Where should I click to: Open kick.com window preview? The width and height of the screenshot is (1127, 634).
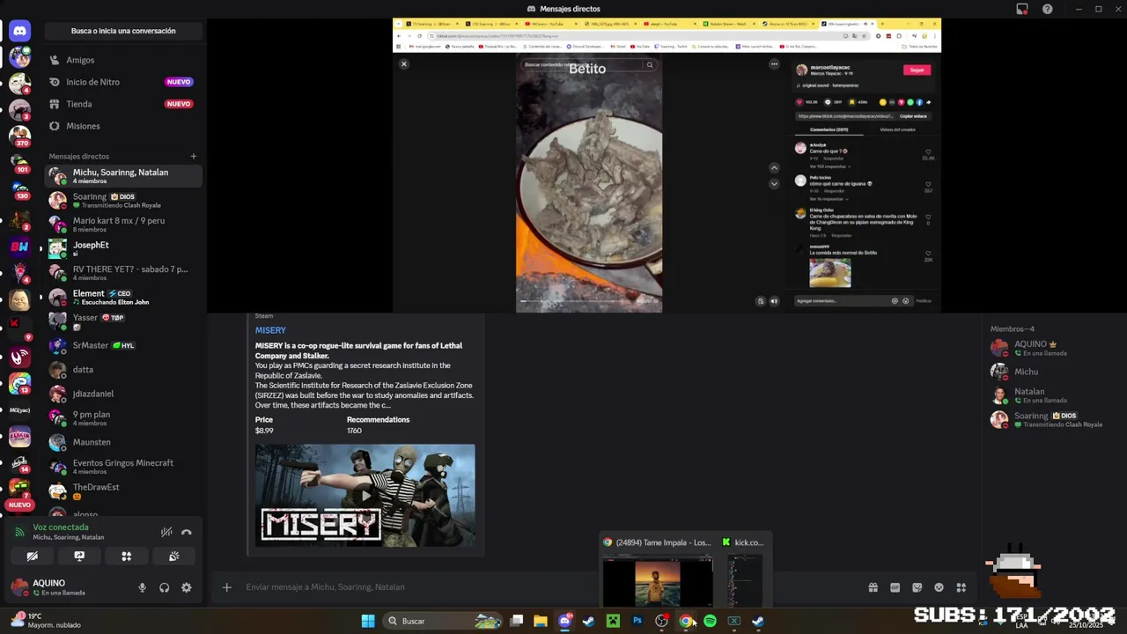pyautogui.click(x=745, y=570)
